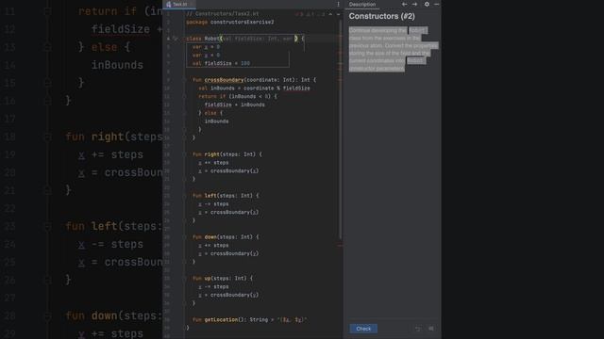
Task: Click 'fieldSize + inBounds' expression line
Action: [235, 105]
